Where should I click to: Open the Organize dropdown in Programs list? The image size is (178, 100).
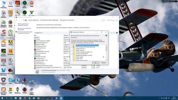[x=39, y=33]
